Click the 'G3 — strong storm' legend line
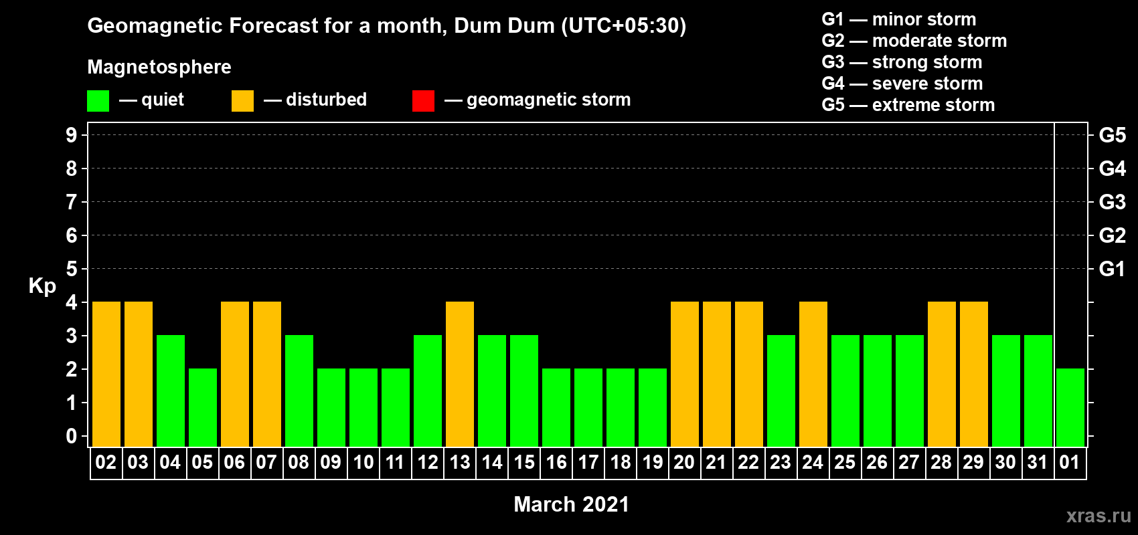Viewport: 1138px width, 535px height. tap(902, 62)
